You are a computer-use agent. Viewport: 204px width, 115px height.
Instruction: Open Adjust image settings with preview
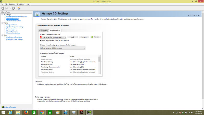16,17
